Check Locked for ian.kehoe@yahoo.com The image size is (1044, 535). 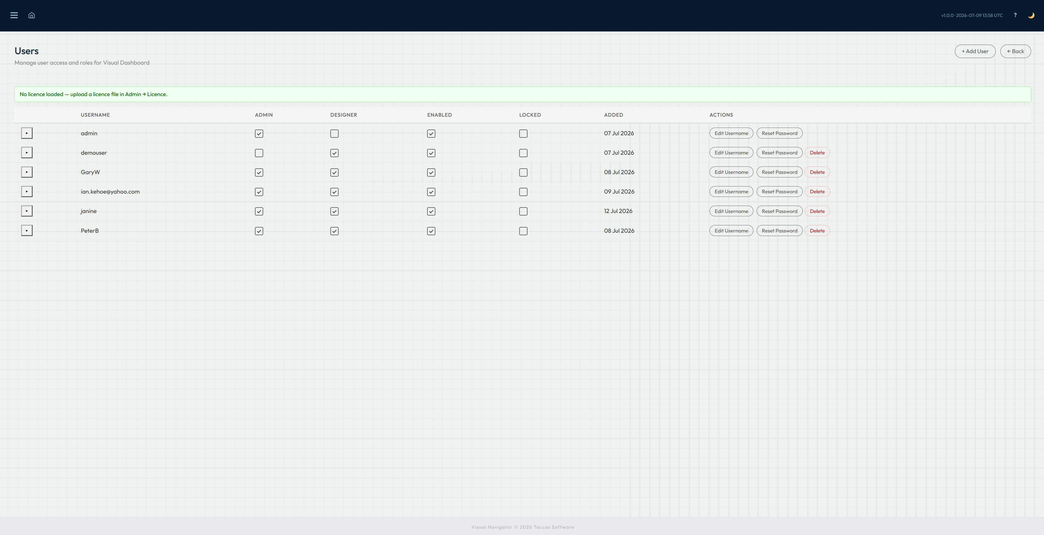(x=523, y=192)
